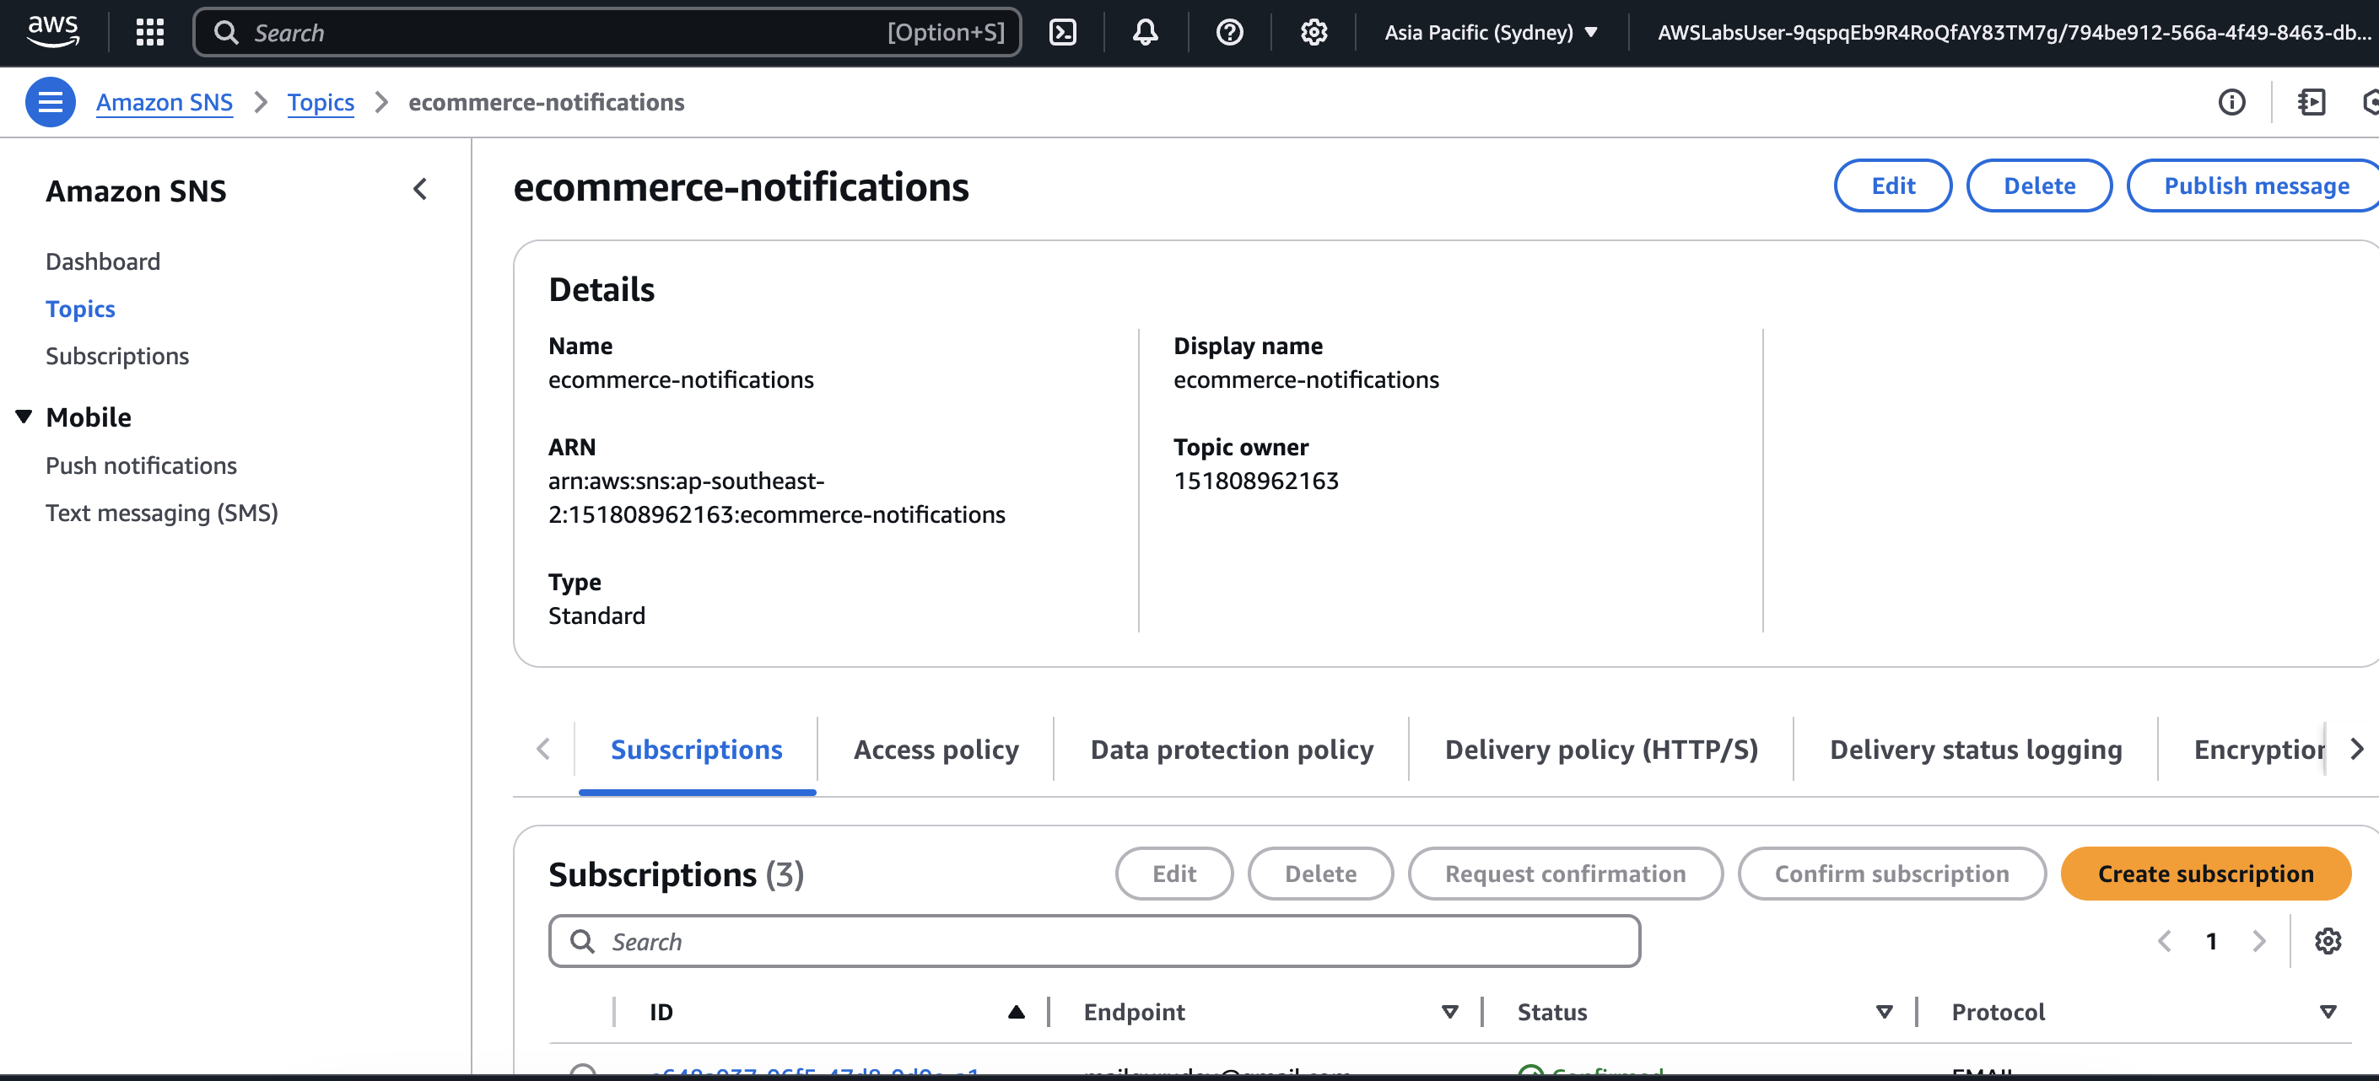The height and width of the screenshot is (1081, 2379).
Task: Click the Subscriptions panel Edit button
Action: pyautogui.click(x=1173, y=874)
